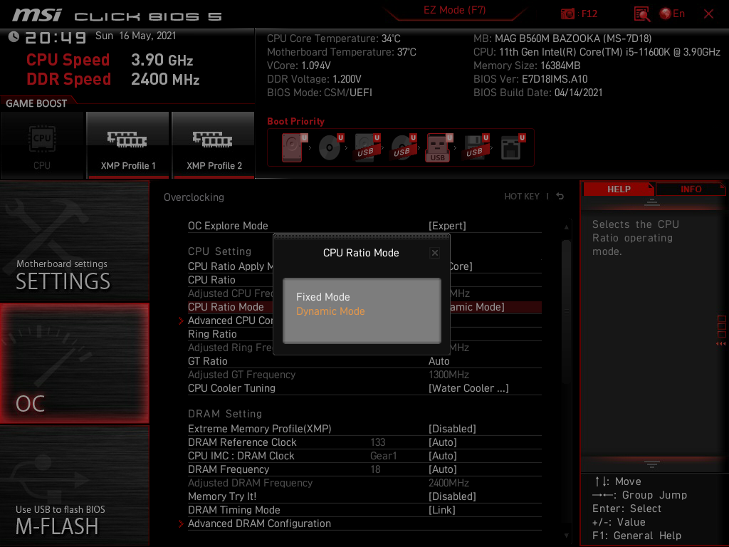Expand Advanced DRAM Configuration

259,523
